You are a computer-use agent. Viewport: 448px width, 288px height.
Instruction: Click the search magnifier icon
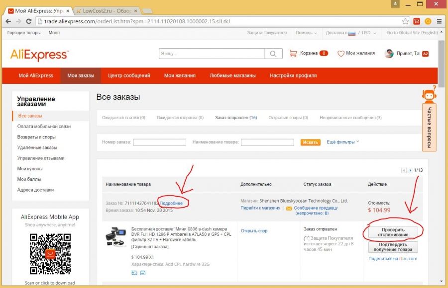pos(273,54)
